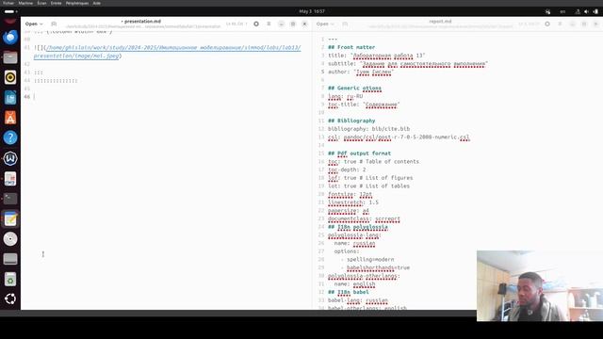Open the Machine menu
This screenshot has width=603, height=339.
tap(25, 3)
